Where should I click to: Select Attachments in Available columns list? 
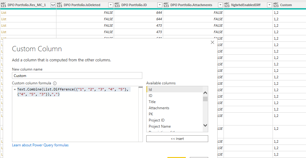point(175,108)
